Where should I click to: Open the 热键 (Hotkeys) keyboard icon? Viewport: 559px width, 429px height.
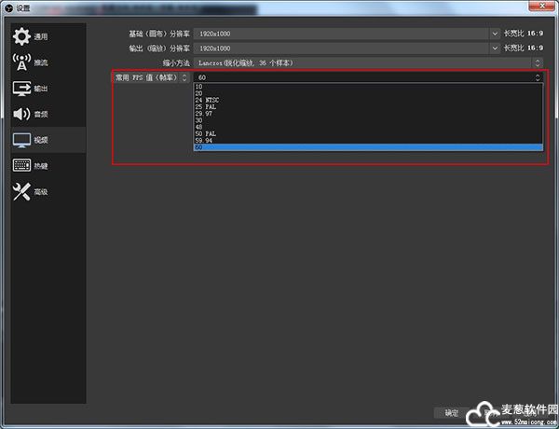[22, 166]
